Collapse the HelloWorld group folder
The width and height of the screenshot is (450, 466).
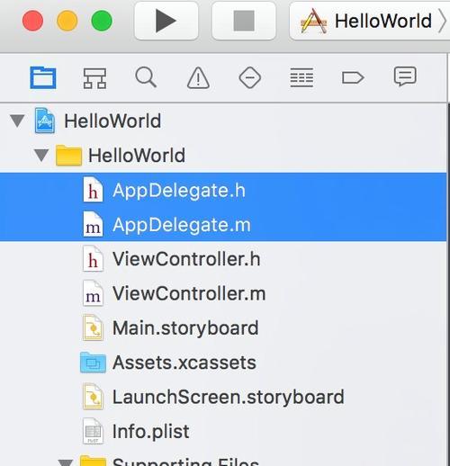(x=41, y=156)
